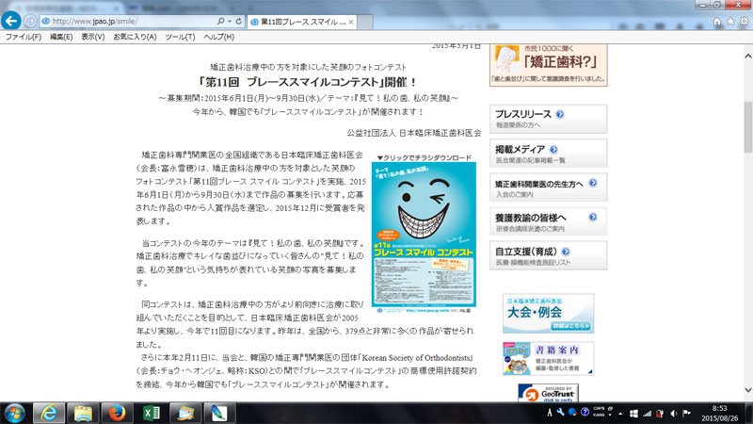Open Internet Explorer from taskbar
The height and width of the screenshot is (424, 753).
[x=49, y=413]
